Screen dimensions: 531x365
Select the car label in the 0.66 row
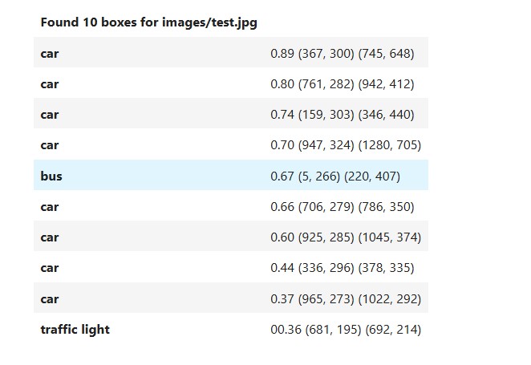(50, 206)
